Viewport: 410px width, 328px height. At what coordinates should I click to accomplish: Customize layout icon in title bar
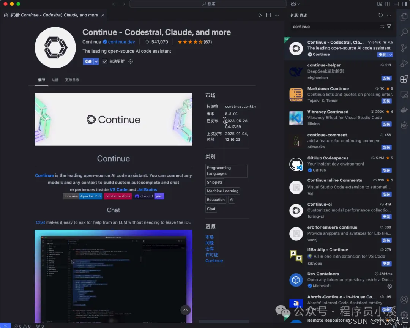click(x=379, y=4)
